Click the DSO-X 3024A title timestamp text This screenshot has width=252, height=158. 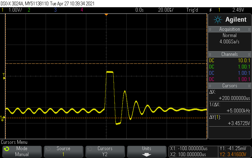(x=48, y=3)
